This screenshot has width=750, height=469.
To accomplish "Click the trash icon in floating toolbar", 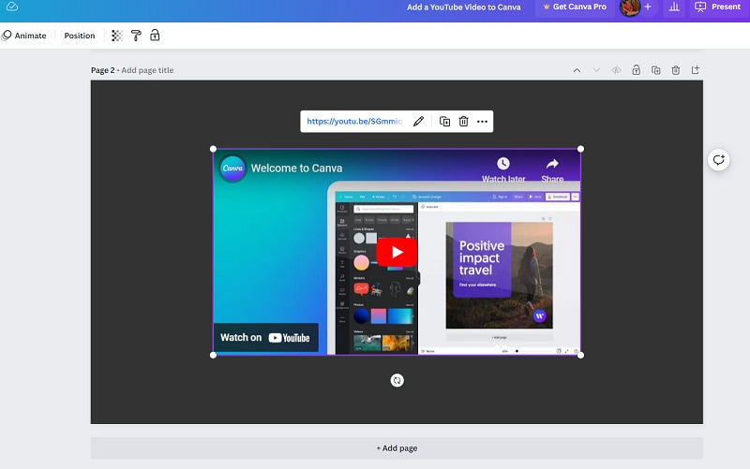I will 463,122.
